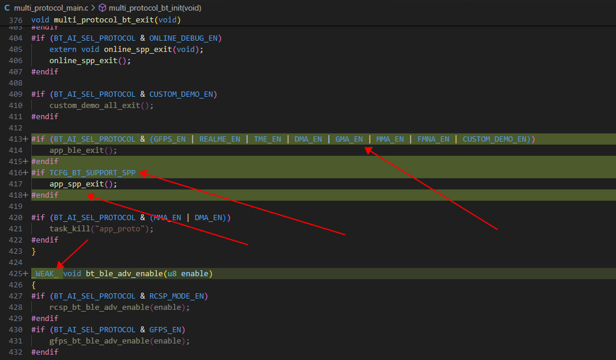Click CUSTOM_DEMO_EN on line 409
The height and width of the screenshot is (360, 616).
[x=181, y=94]
